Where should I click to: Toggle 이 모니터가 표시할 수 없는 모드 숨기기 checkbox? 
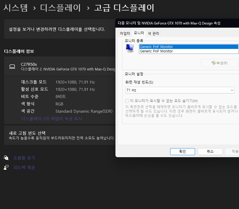(x=127, y=101)
